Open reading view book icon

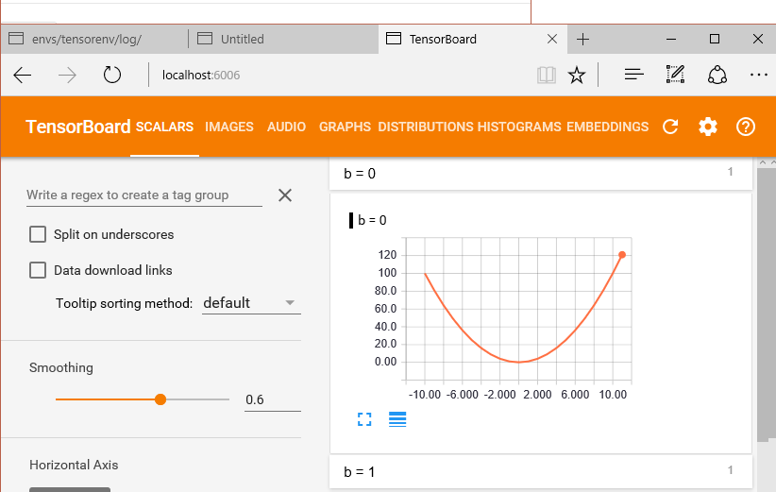click(x=546, y=76)
